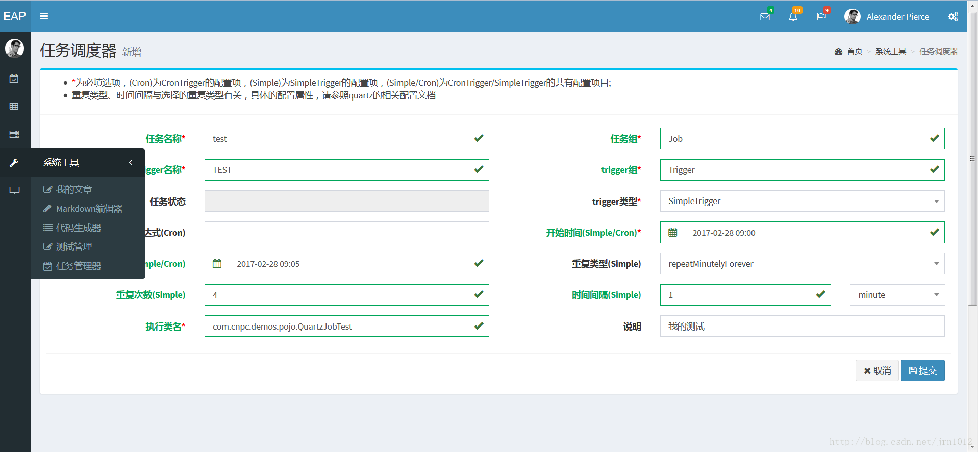Image resolution: width=978 pixels, height=452 pixels.
Task: Open 任务管理器 menu item
Action: [x=72, y=266]
